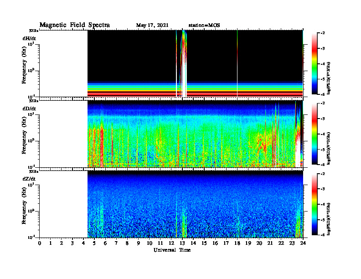Click hour tick label 15 on time axis
This screenshot has height=279, width=361.
tap(204, 243)
